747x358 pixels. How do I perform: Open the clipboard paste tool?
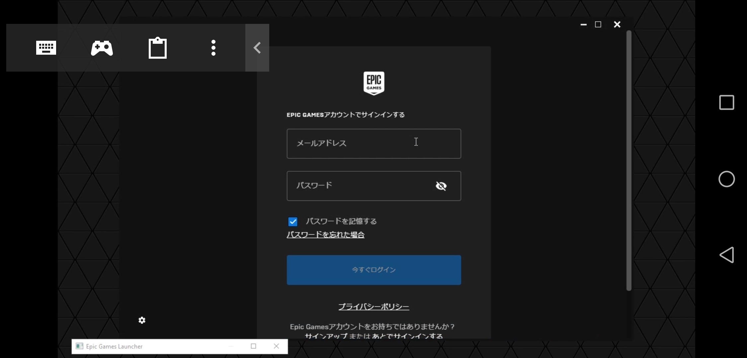[158, 48]
